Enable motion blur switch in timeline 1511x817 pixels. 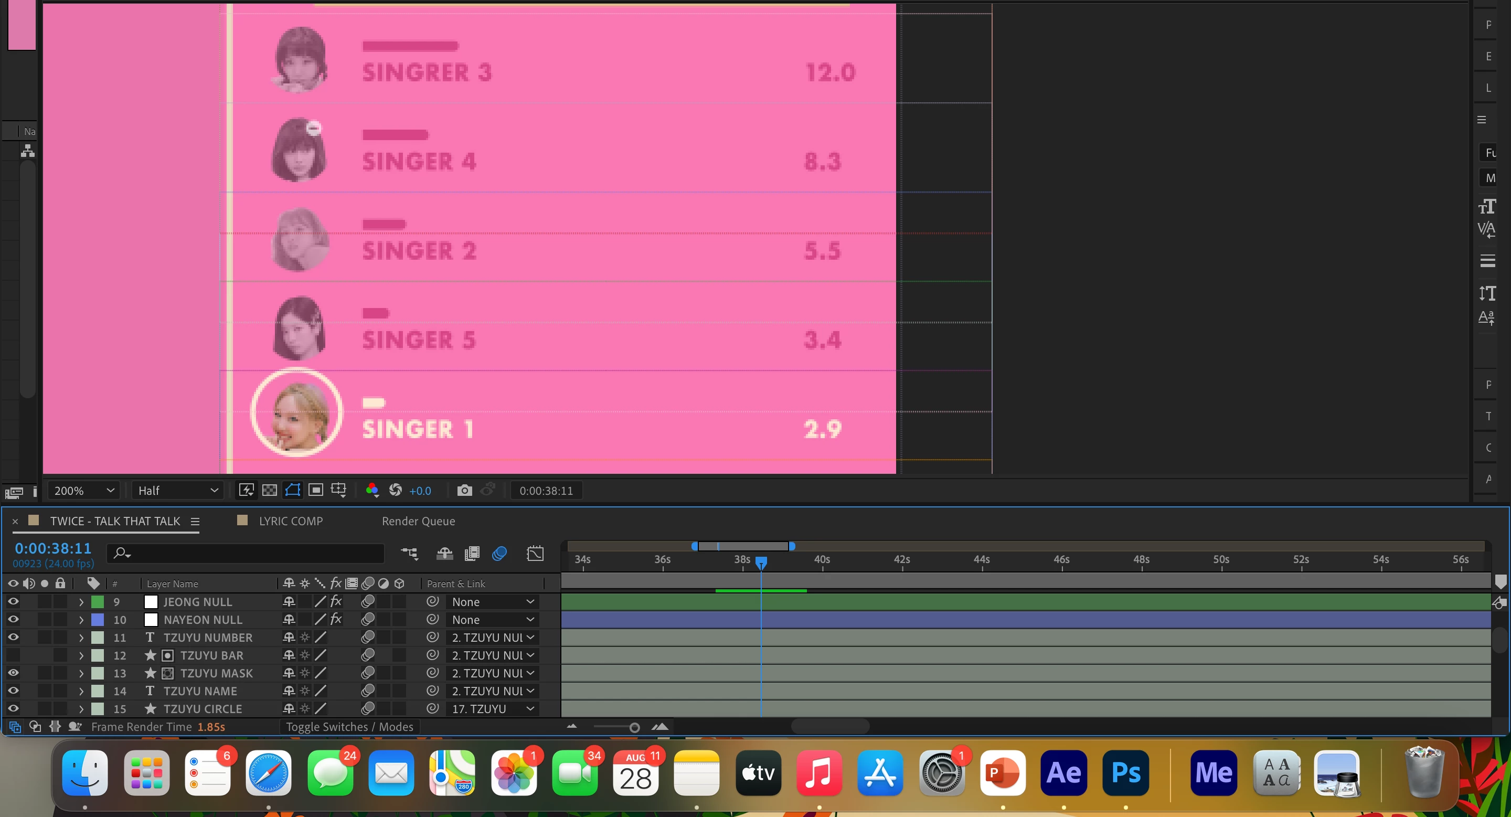pos(499,554)
